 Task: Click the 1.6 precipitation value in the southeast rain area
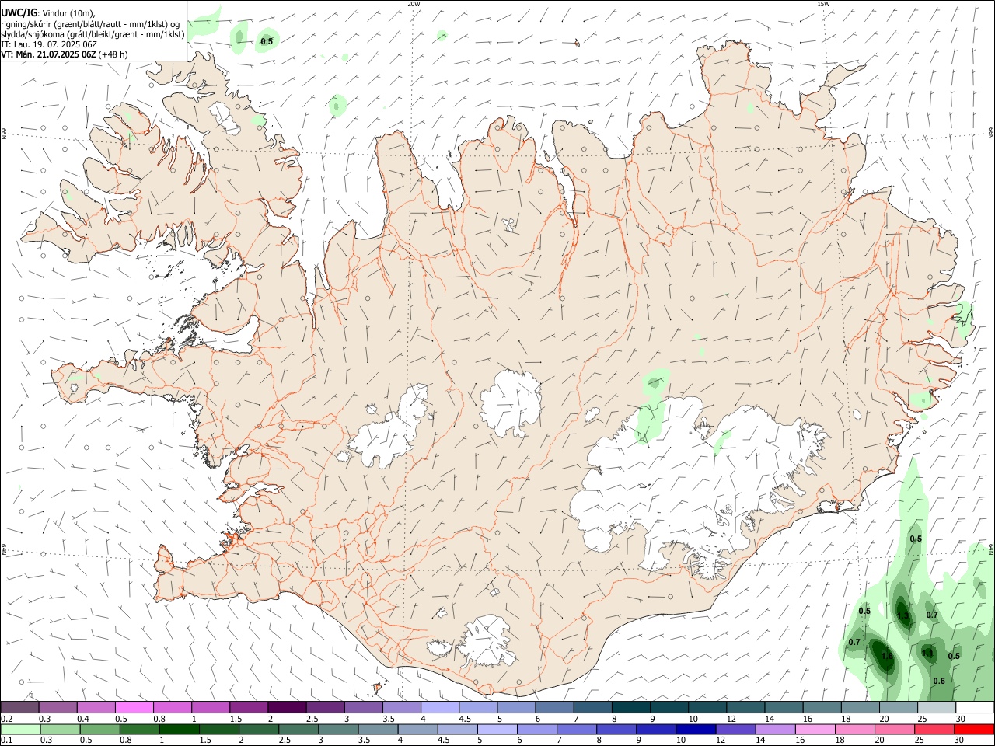887,657
